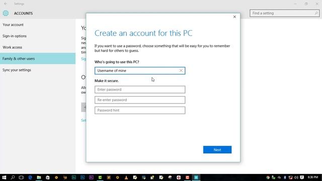Select Family & other users in the sidebar

[38, 58]
